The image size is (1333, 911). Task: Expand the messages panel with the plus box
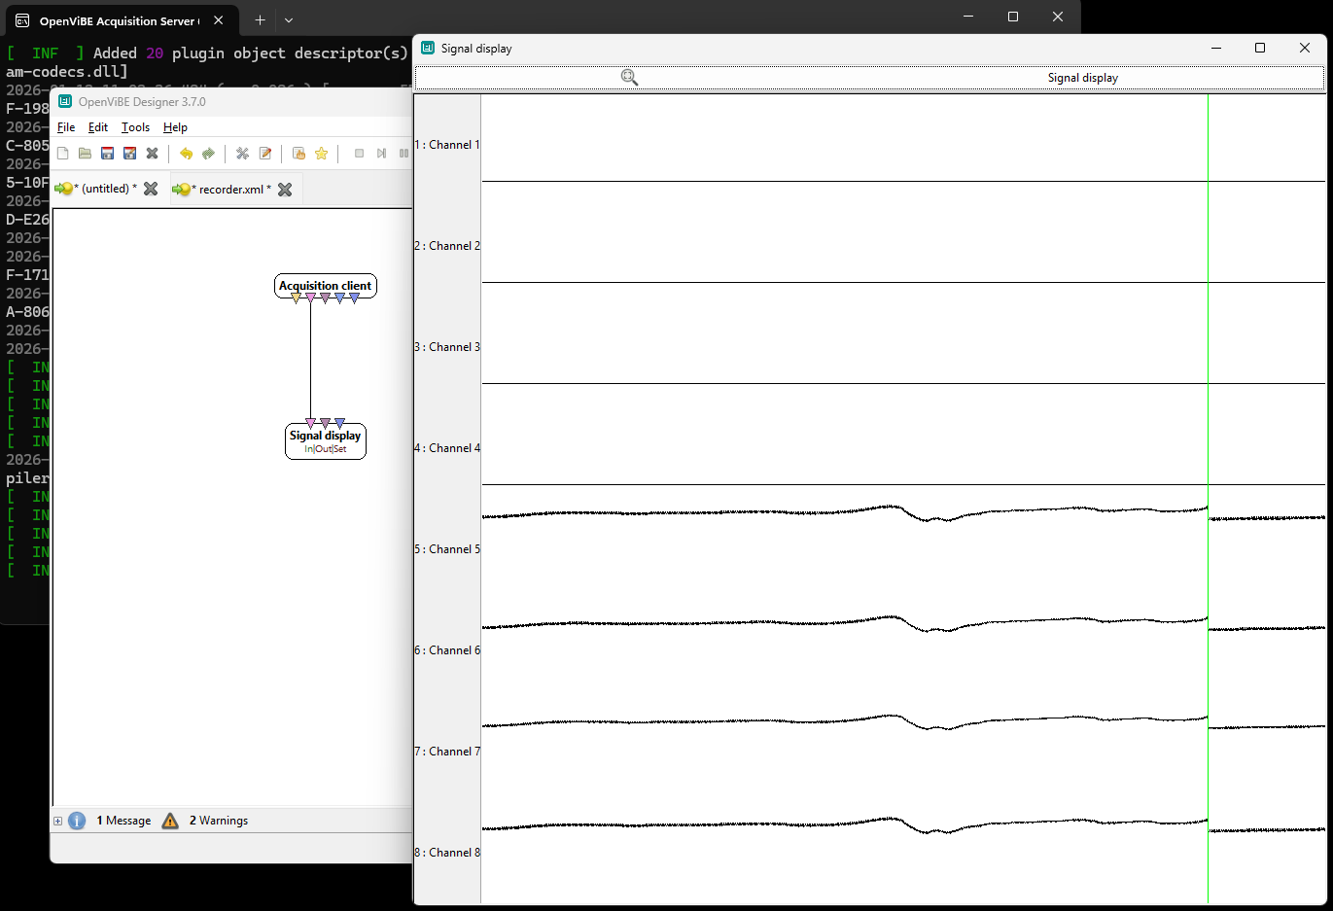57,821
